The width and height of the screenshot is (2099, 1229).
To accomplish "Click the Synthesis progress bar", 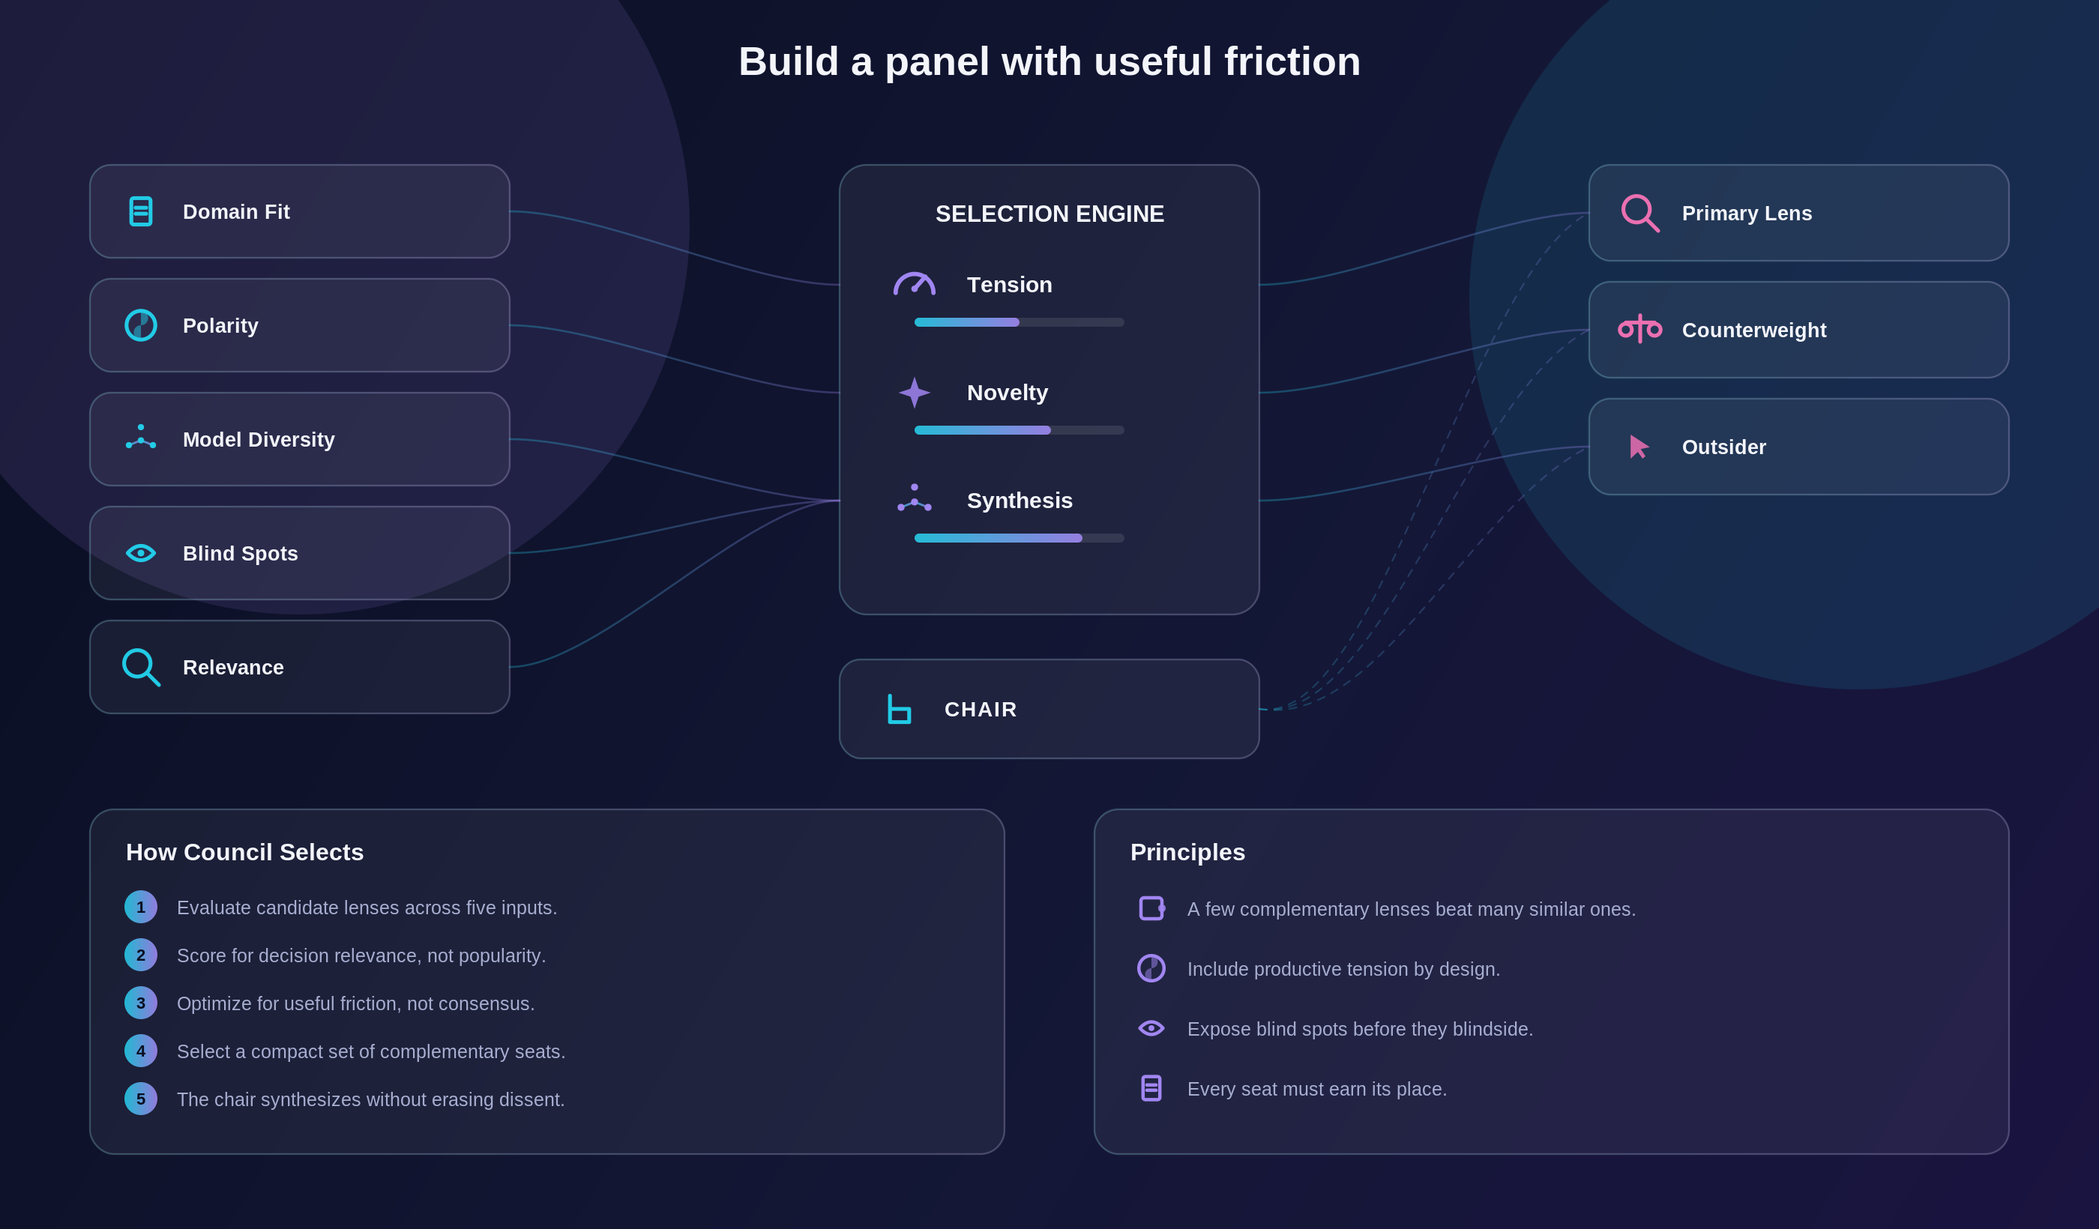I will pyautogui.click(x=1020, y=538).
